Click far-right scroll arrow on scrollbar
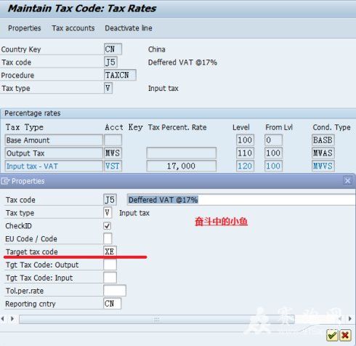Image resolution: width=356 pixels, height=346 pixels. [349, 318]
